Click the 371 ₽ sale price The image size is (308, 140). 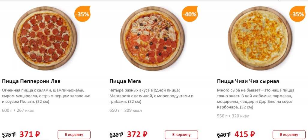click(30, 134)
